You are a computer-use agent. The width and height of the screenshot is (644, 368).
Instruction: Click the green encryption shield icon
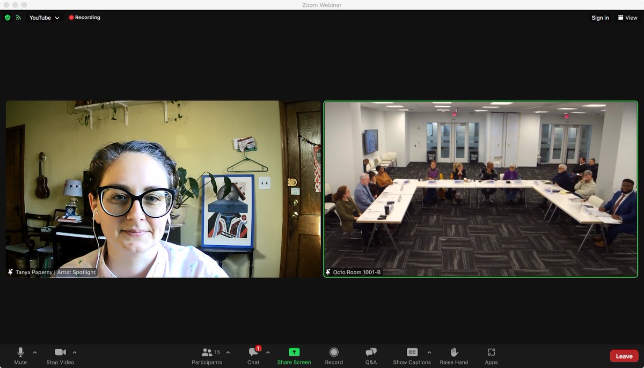[x=8, y=18]
